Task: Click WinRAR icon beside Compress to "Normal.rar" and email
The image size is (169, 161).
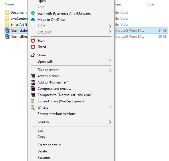Action: [33, 95]
